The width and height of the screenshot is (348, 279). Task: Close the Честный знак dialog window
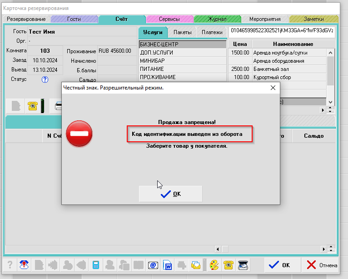click(x=273, y=88)
